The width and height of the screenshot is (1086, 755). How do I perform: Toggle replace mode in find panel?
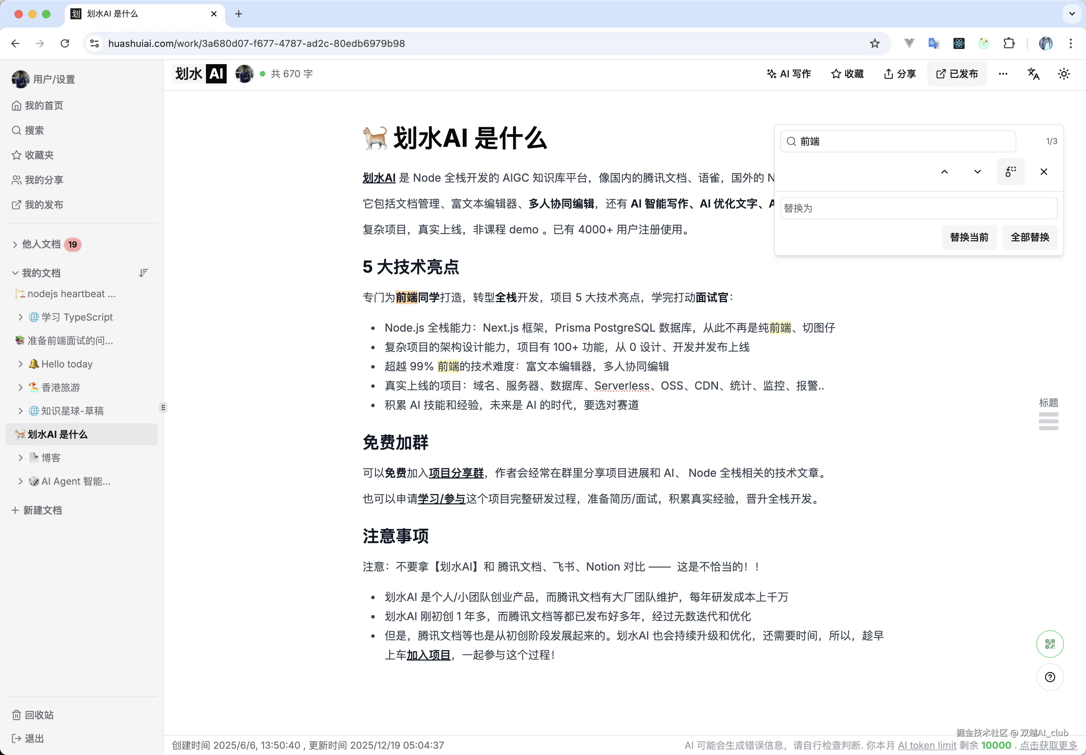click(1010, 172)
